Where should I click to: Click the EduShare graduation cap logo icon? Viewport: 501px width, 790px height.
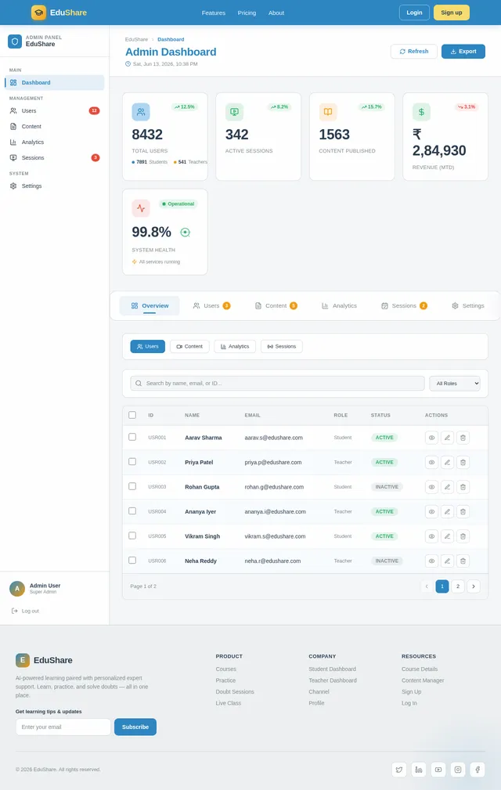[39, 13]
